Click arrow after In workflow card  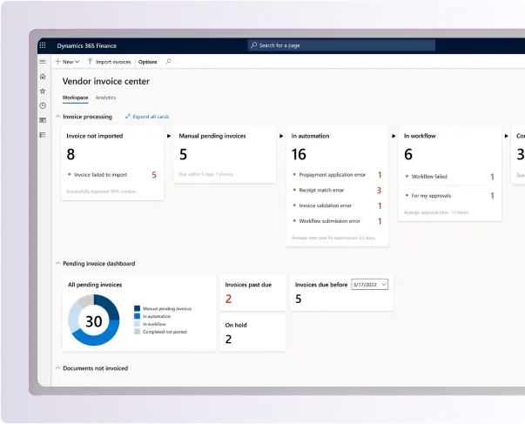click(506, 136)
